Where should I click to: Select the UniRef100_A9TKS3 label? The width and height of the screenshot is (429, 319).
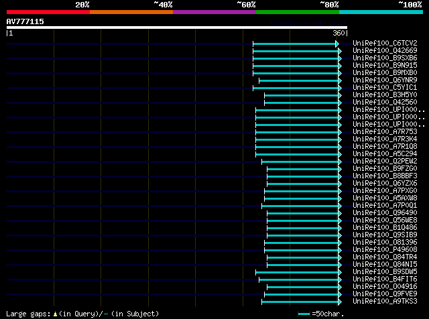385,302
